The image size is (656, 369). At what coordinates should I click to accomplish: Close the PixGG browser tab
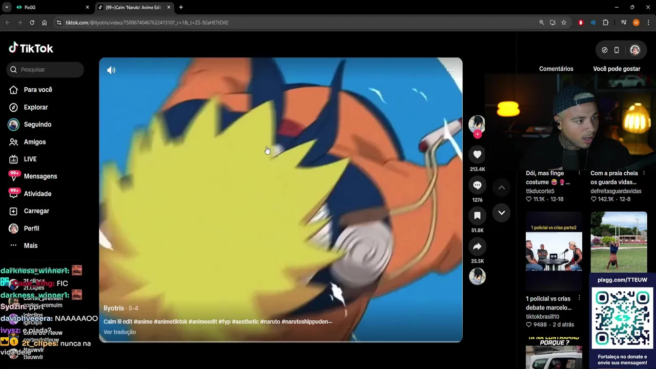[x=87, y=7]
